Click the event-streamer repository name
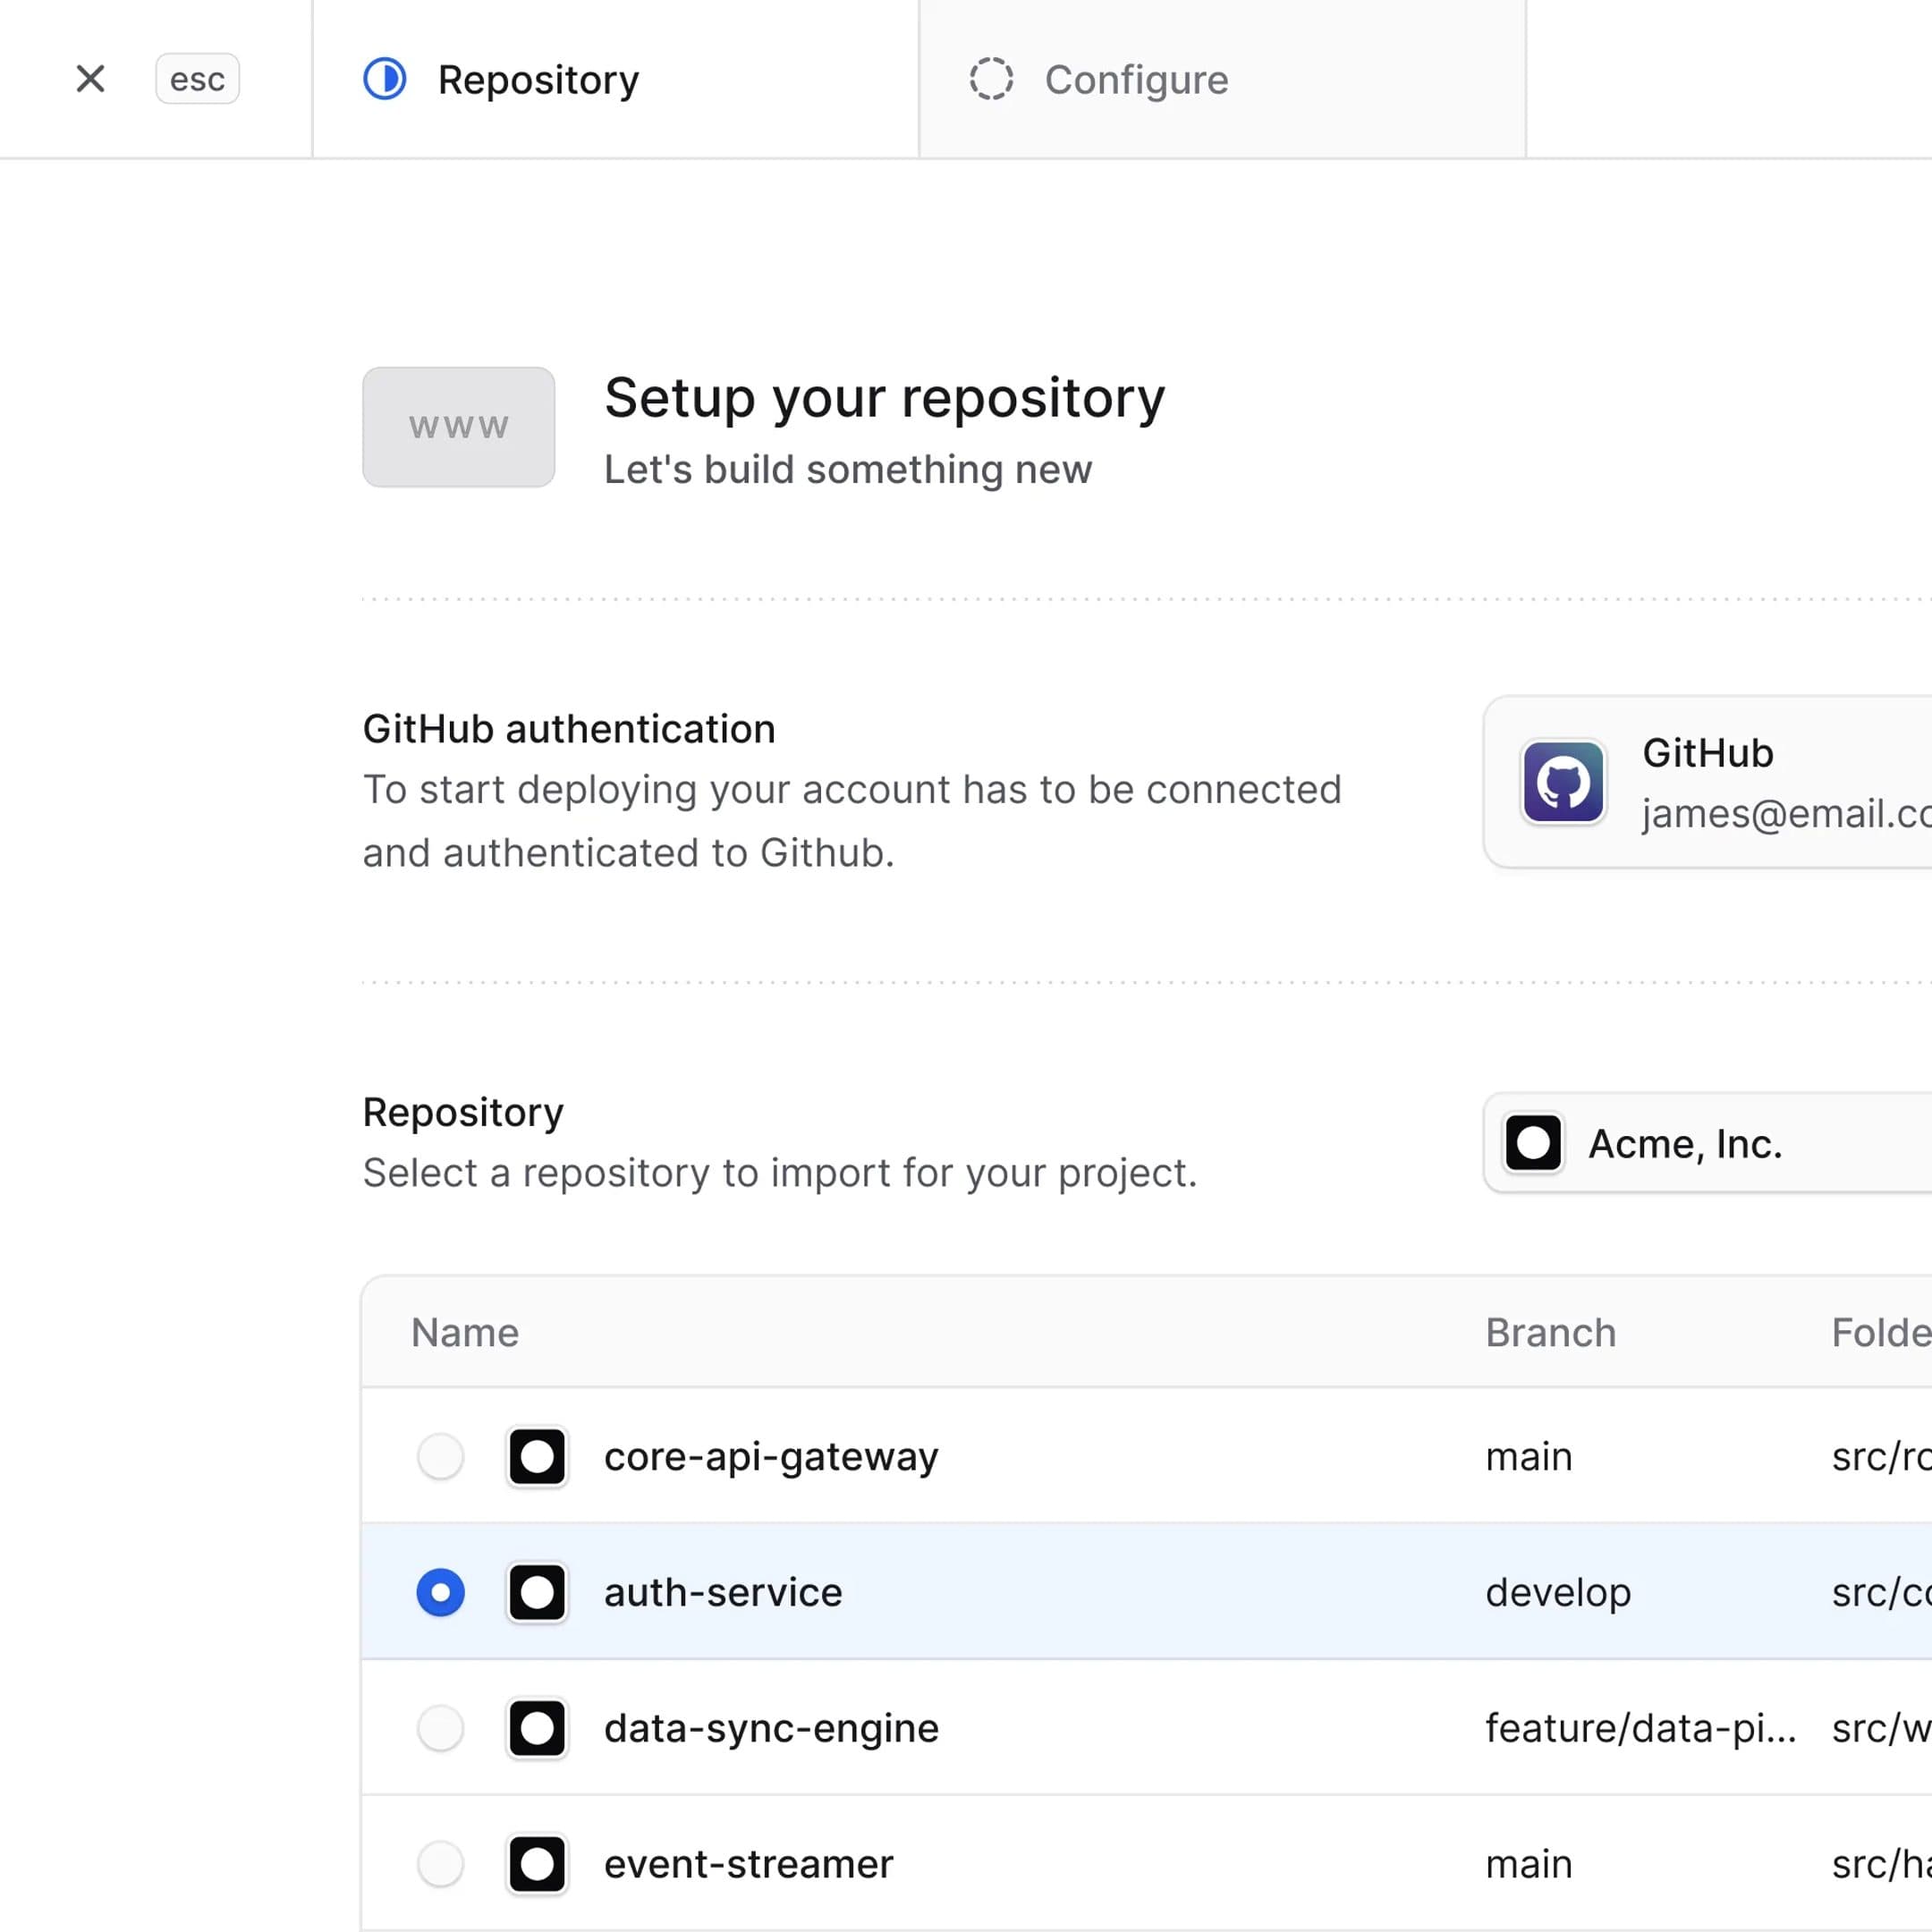The height and width of the screenshot is (1932, 1932). pos(748,1864)
